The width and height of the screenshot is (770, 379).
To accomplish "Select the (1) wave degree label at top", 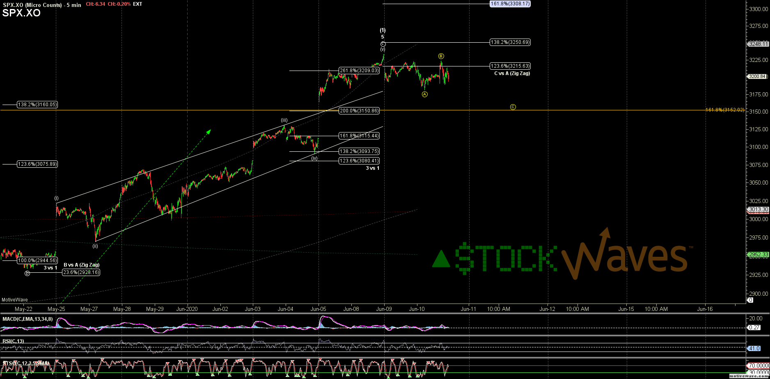I will [383, 30].
